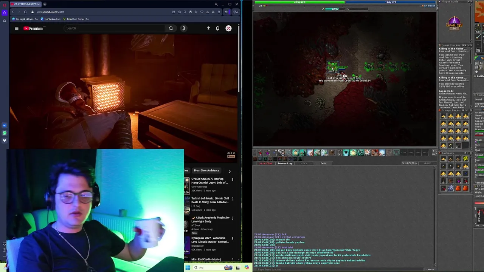
Task: Click the green health bar showing 425/425
Action: 299,2
